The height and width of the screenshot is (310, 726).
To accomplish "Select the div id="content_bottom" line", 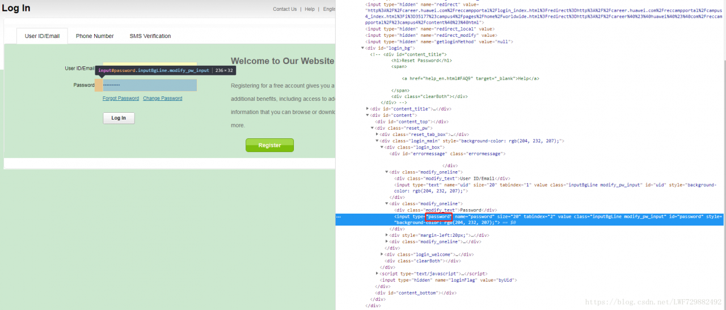I will coord(416,292).
